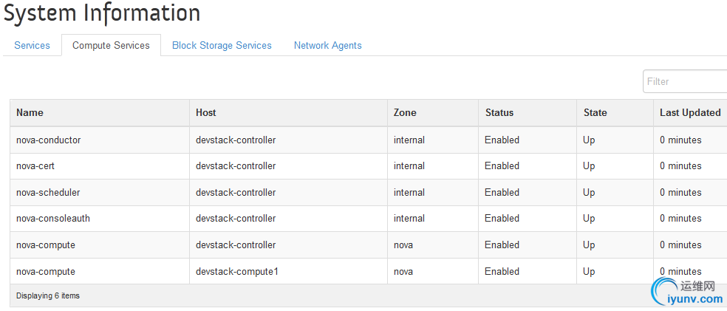Switch to Block Storage Services tab

click(222, 45)
